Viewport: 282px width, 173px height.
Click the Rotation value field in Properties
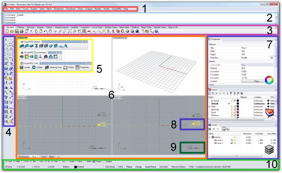coord(256,68)
